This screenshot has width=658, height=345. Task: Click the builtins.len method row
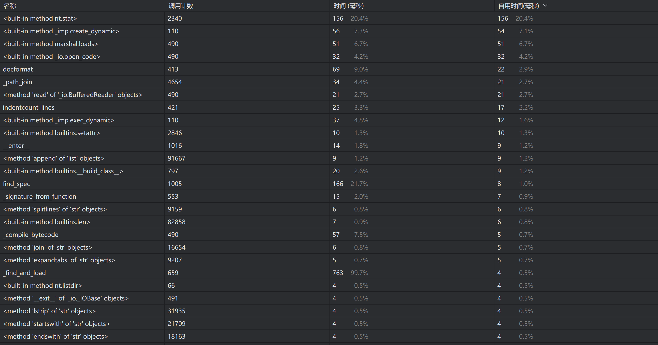pos(47,222)
